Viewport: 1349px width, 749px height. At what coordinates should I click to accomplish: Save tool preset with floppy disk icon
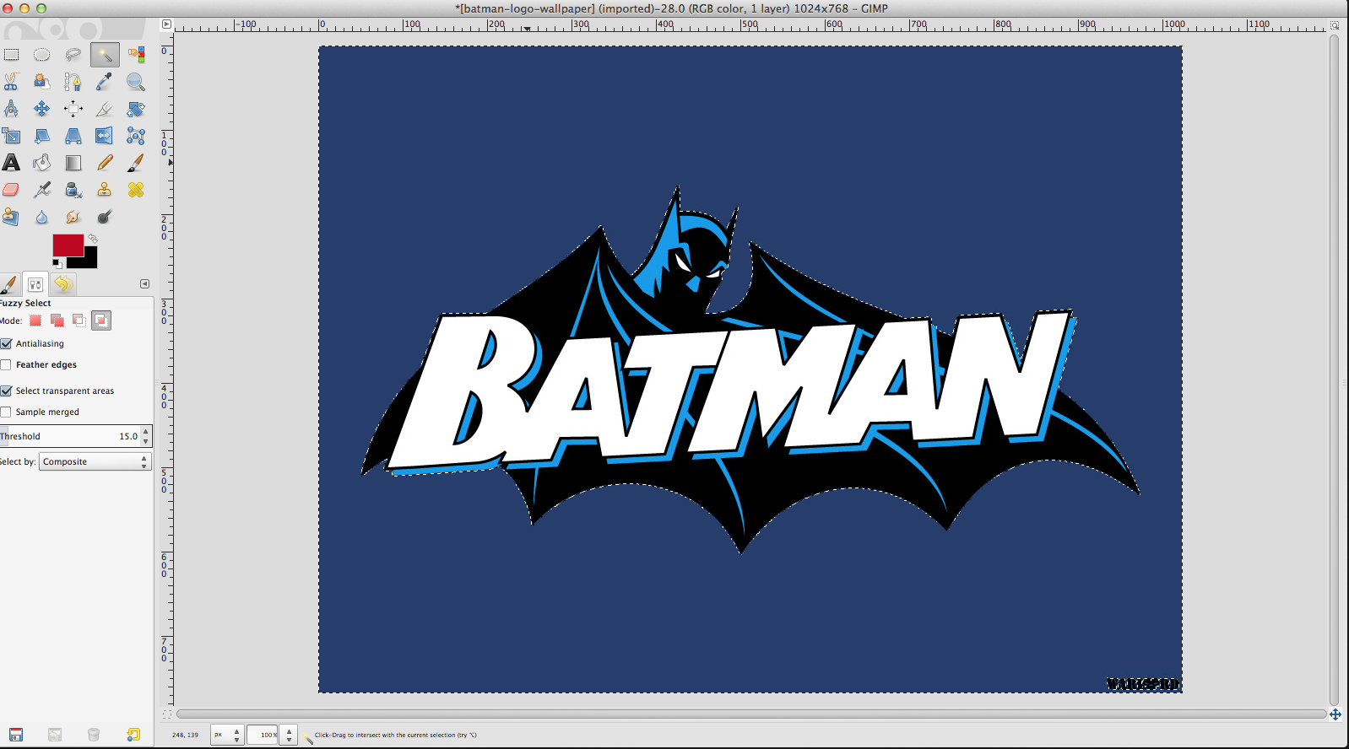pyautogui.click(x=16, y=735)
